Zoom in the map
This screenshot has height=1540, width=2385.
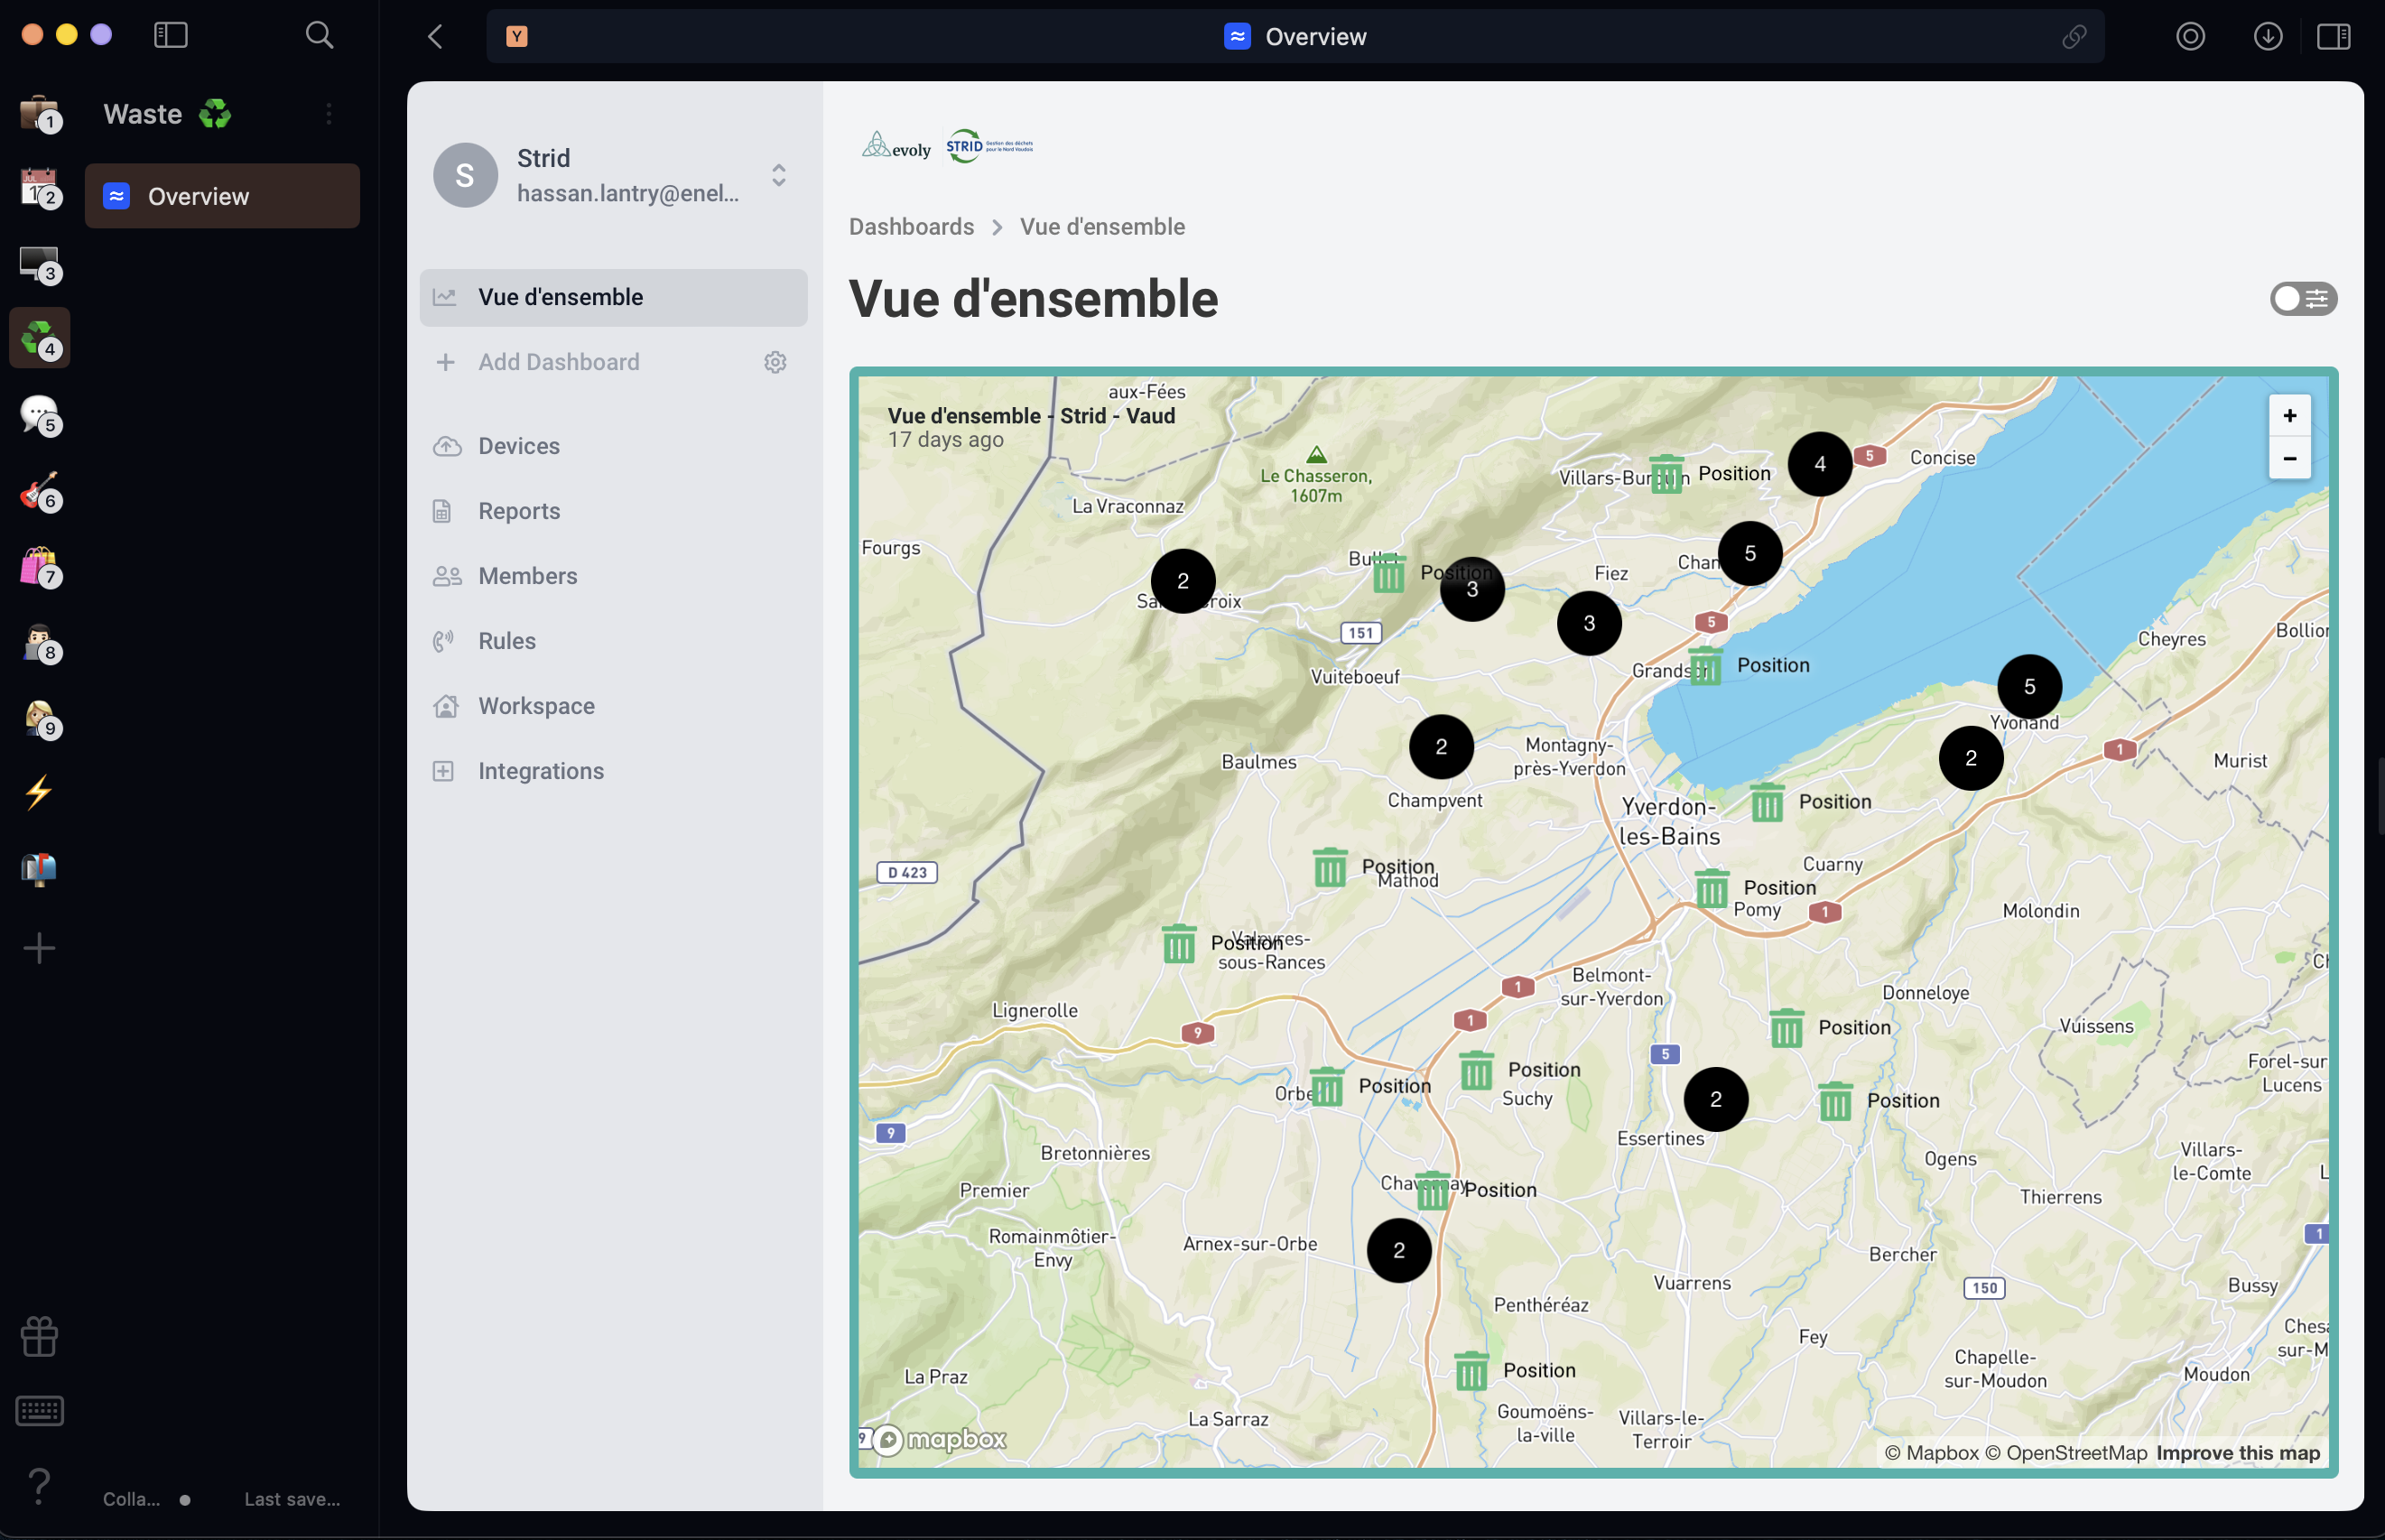pos(2289,415)
